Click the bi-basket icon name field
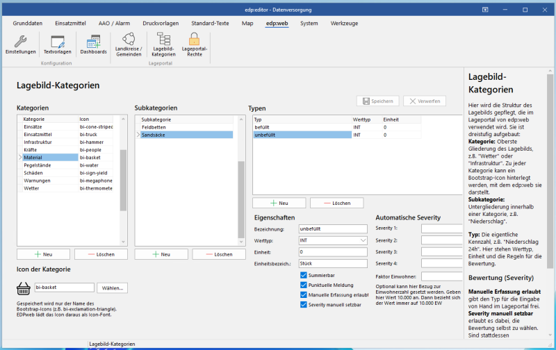Screen dimensions: 556x350 65,287
